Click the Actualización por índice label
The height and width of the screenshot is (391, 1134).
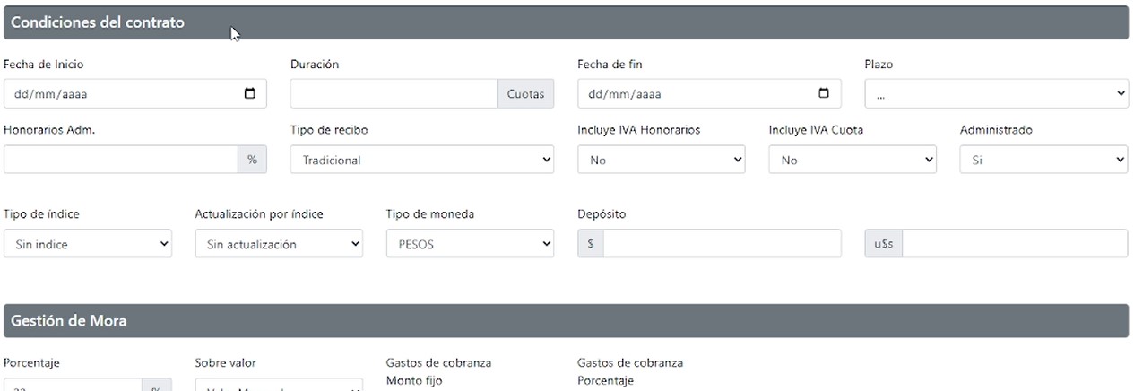(259, 214)
